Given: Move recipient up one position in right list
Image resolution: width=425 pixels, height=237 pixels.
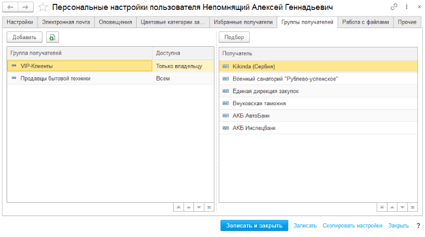Looking at the screenshot, I should [x=391, y=207].
